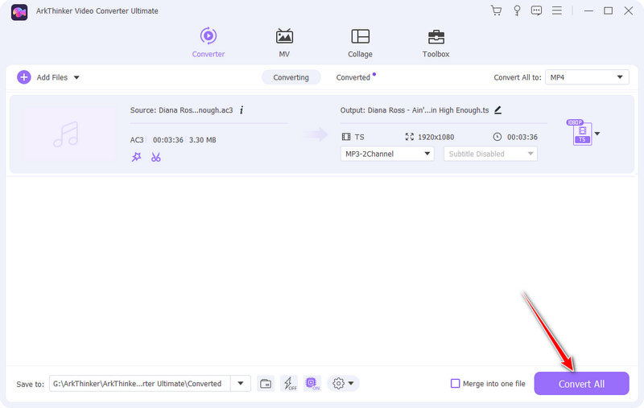Open the MP3-2Channel audio track dropdown
This screenshot has width=644, height=408.
(x=387, y=154)
